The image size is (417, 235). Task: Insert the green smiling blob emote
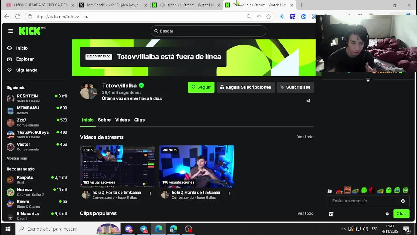click(x=364, y=190)
